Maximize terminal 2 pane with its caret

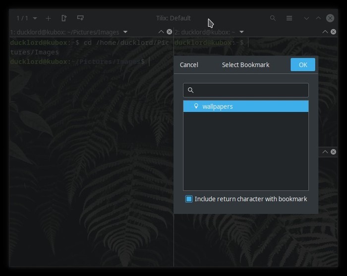coord(325,32)
